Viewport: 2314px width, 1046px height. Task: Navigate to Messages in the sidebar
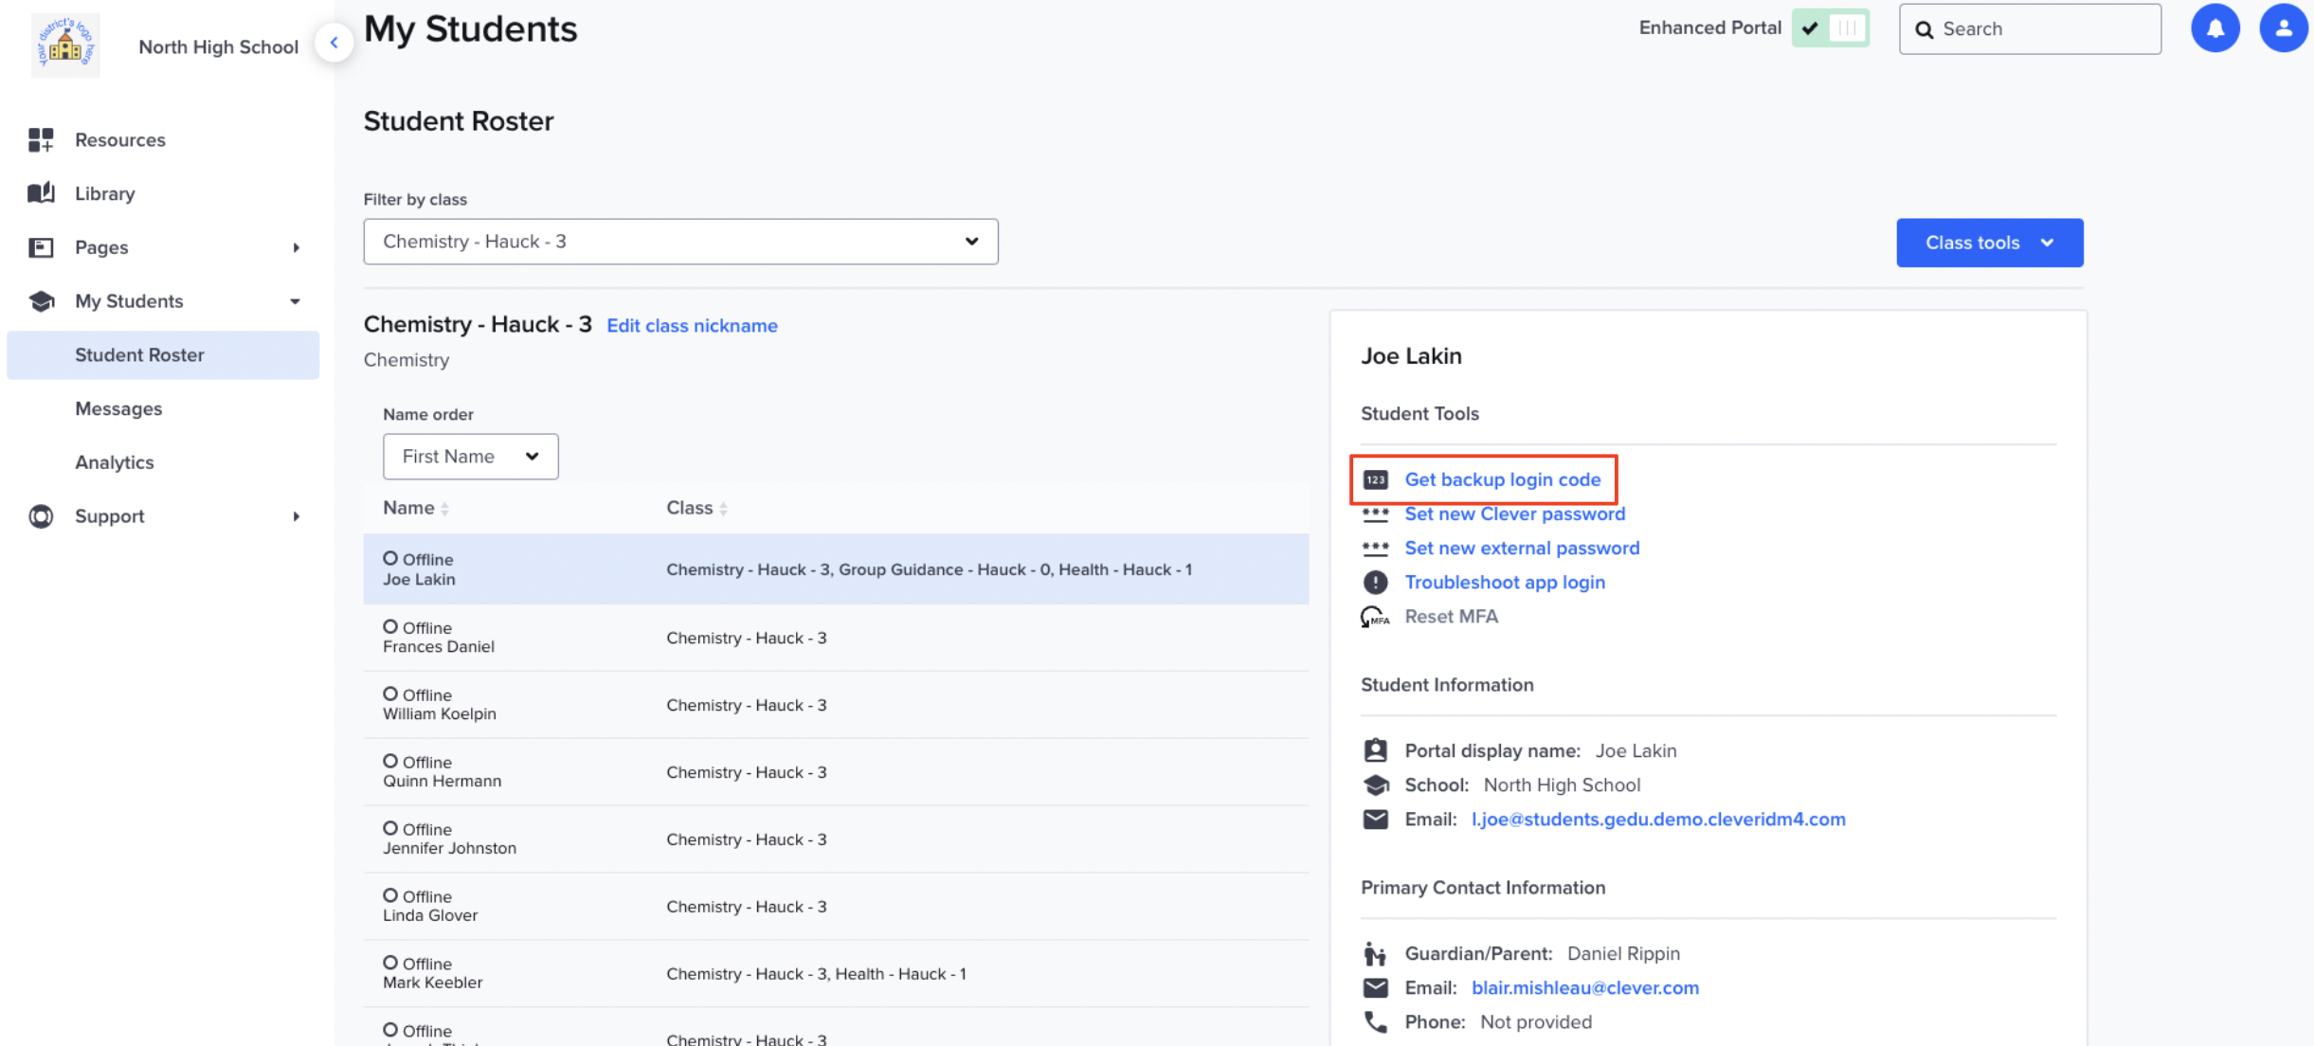pos(118,408)
